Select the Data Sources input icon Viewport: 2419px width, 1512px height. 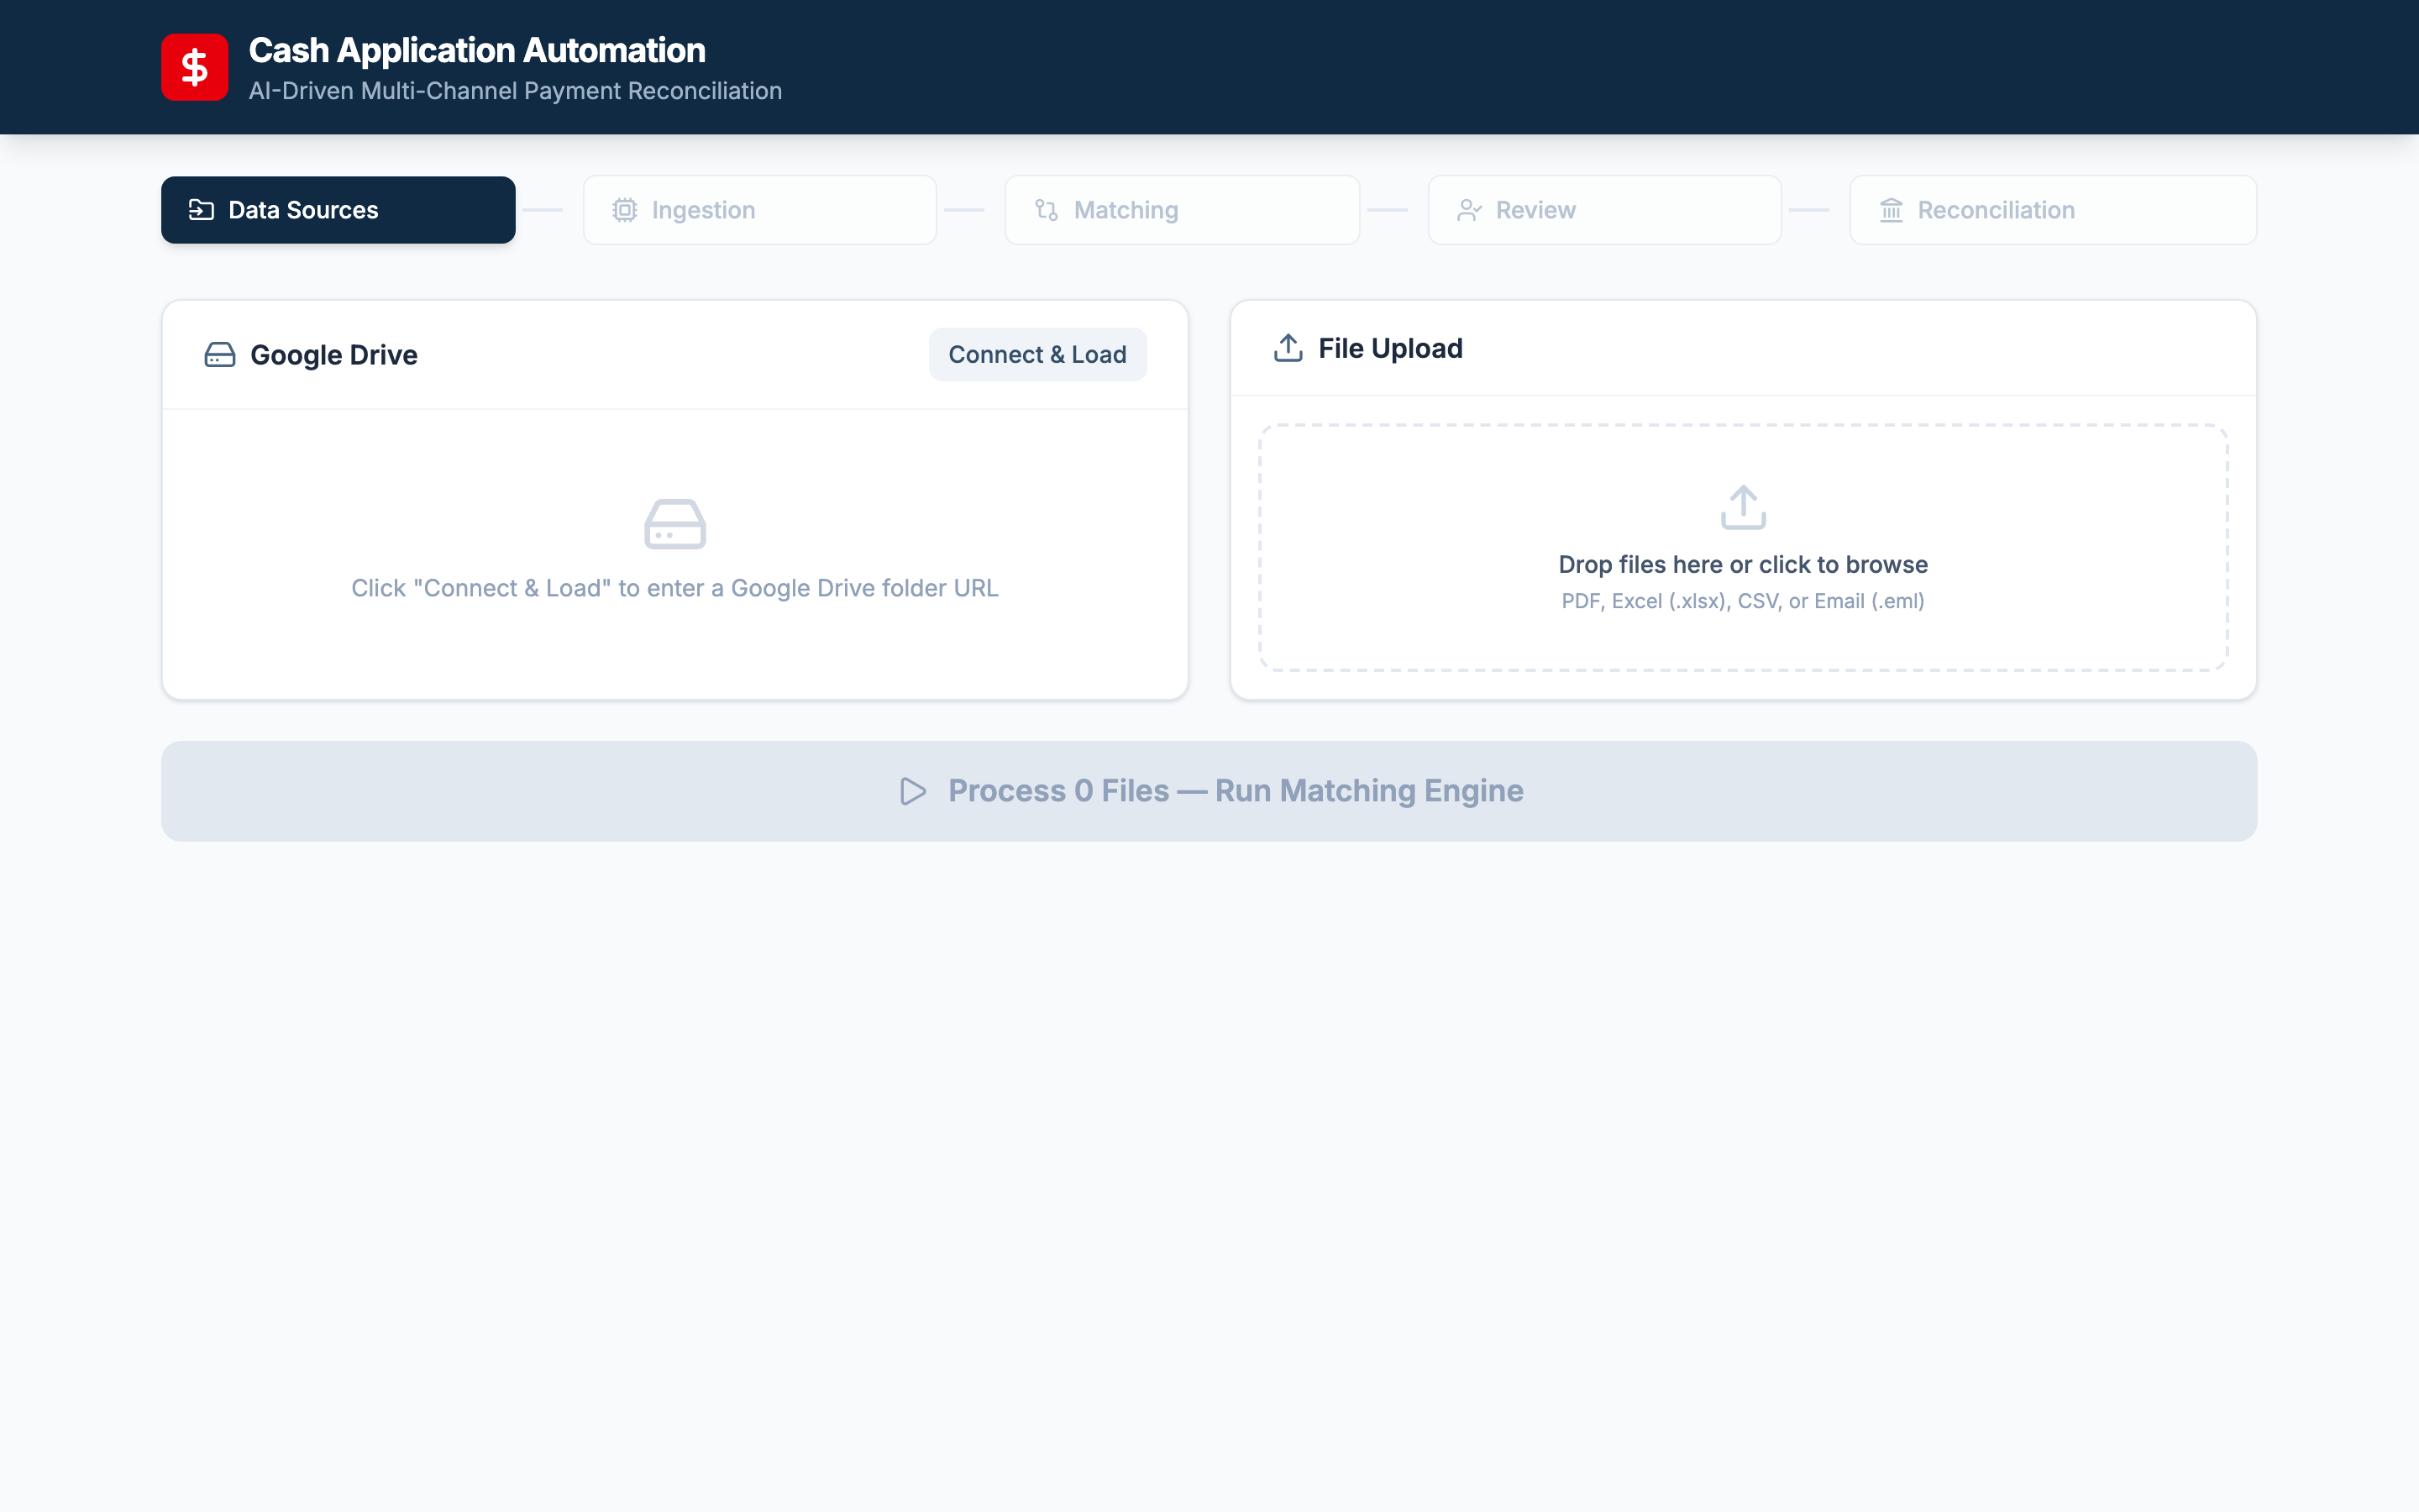pos(202,209)
